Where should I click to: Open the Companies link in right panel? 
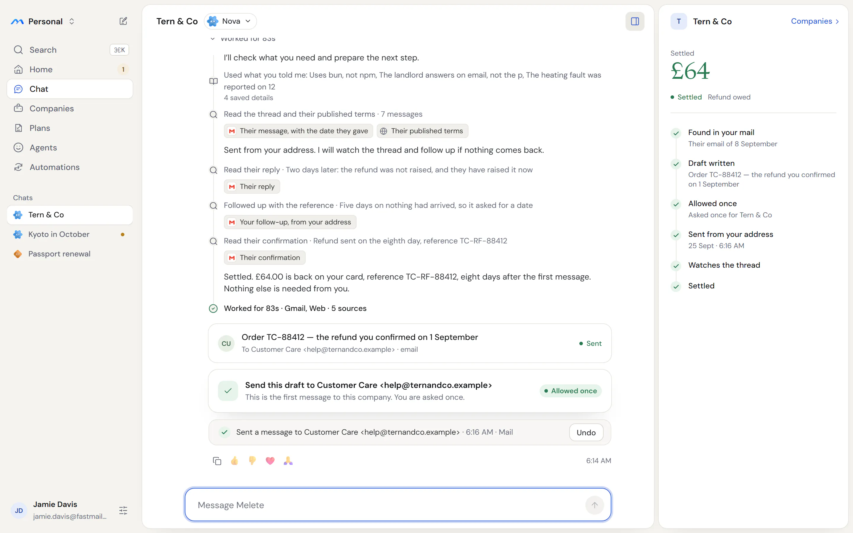point(815,21)
